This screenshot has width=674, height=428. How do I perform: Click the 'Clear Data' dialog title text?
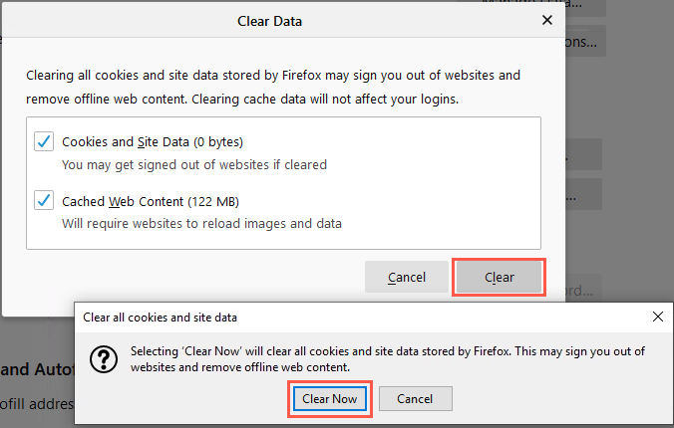click(x=269, y=21)
